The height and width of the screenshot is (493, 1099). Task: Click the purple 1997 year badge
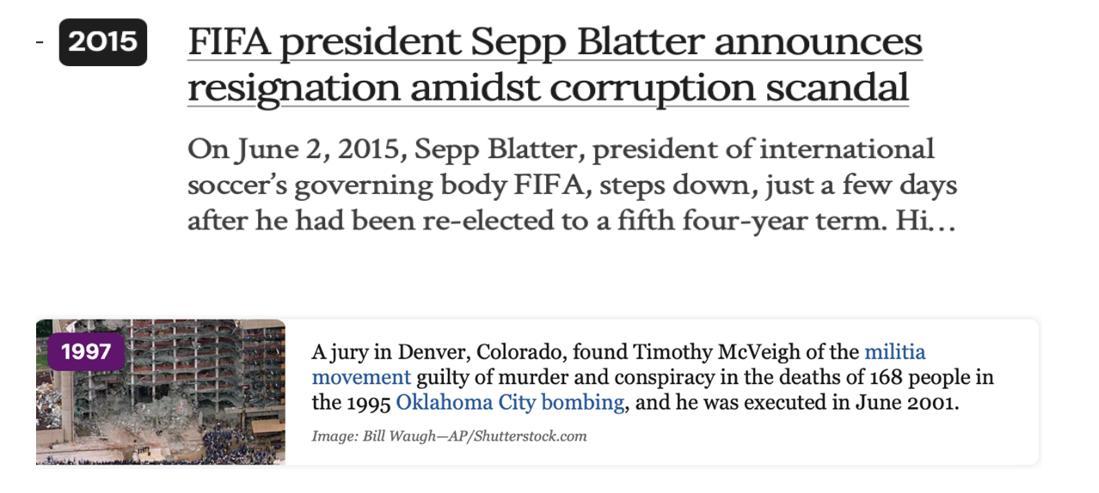[x=86, y=351]
